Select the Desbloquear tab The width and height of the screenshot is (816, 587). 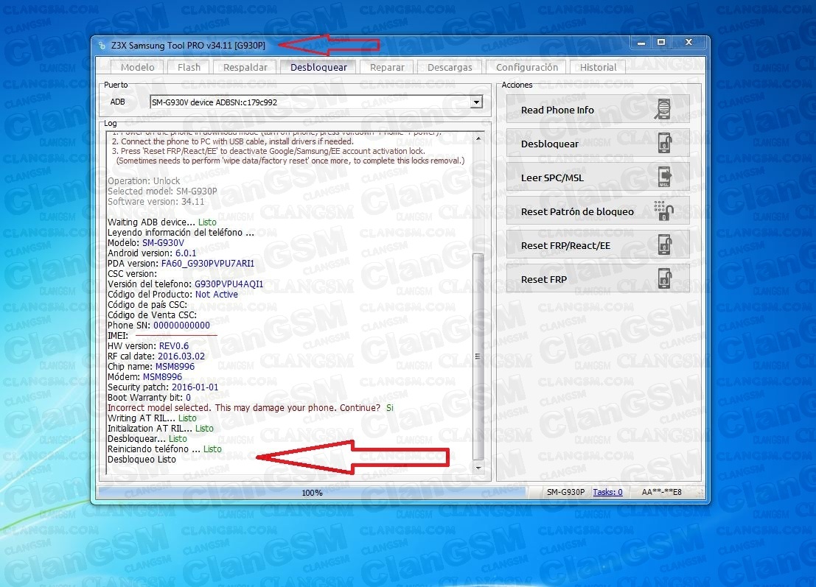coord(318,67)
